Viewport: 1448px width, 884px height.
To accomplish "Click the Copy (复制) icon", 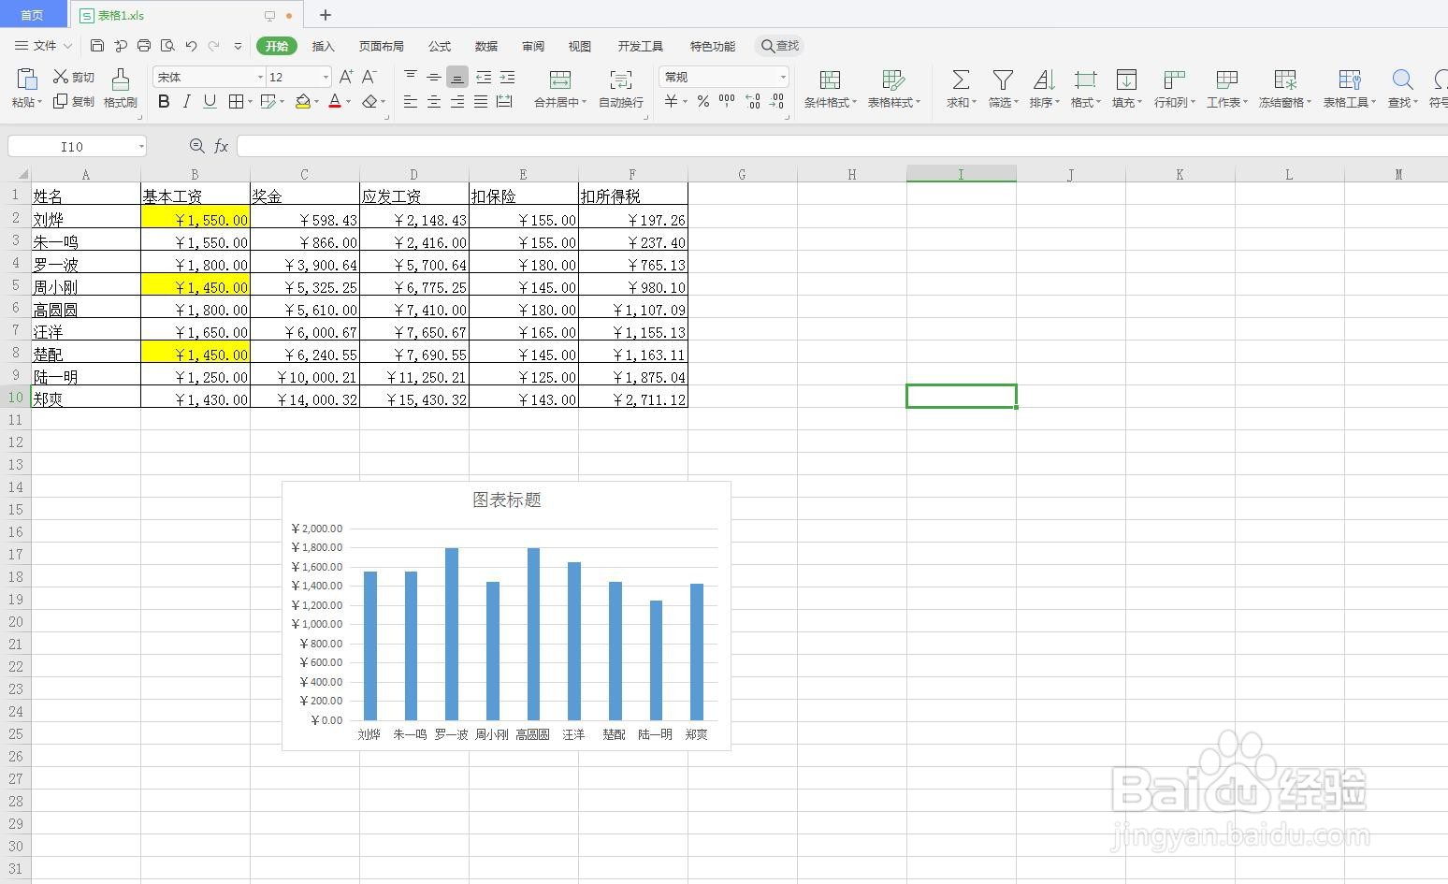I will 61,101.
